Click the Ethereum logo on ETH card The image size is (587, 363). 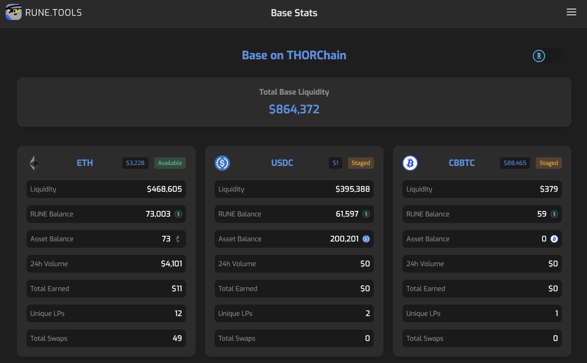(x=33, y=163)
